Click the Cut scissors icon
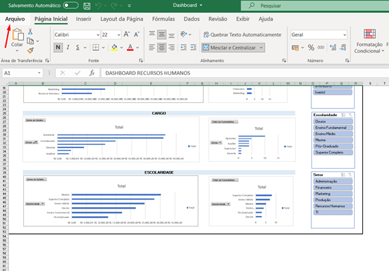 (30, 32)
